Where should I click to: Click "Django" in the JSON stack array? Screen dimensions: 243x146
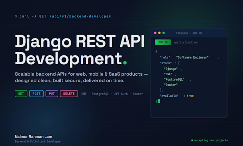coord(171,69)
